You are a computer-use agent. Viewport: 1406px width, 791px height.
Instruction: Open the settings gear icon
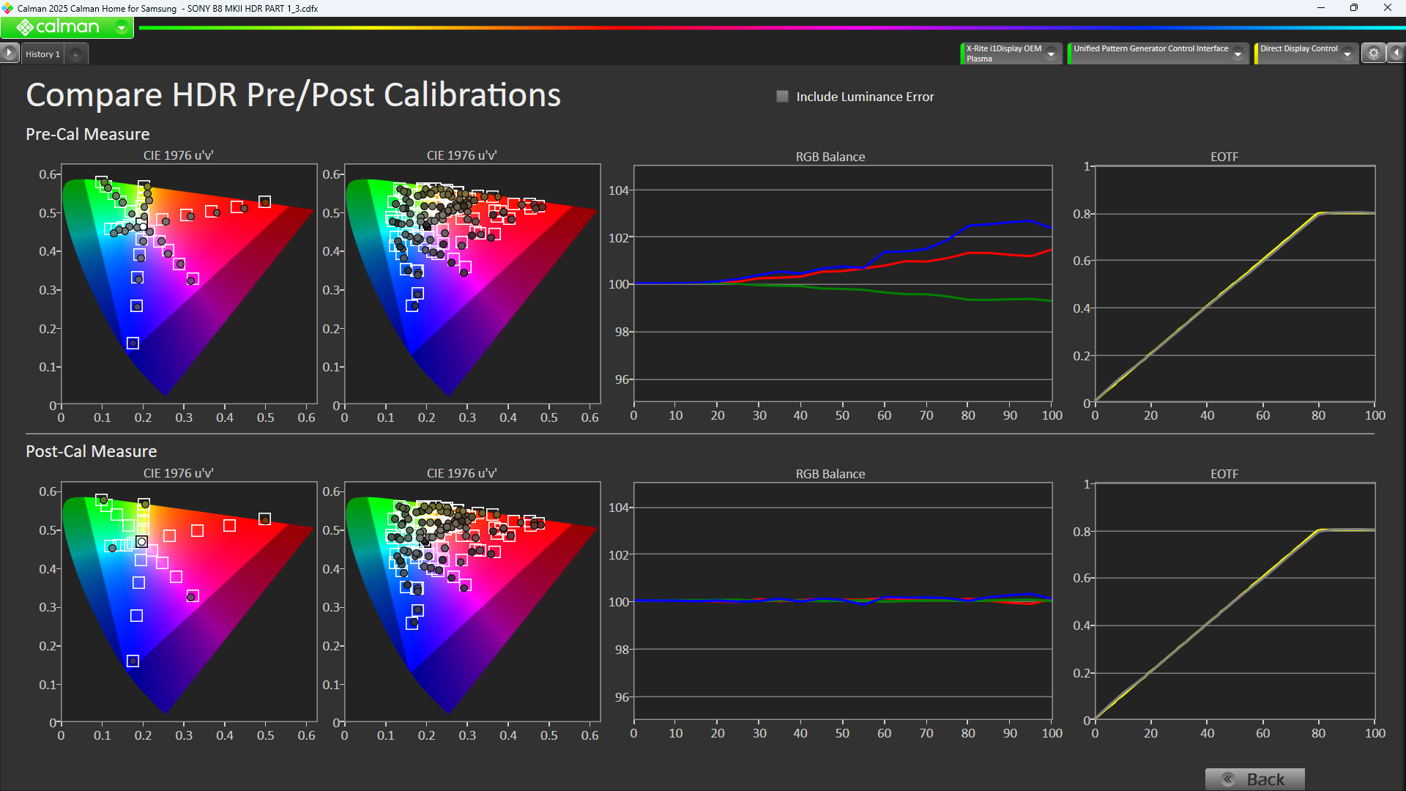coord(1374,53)
